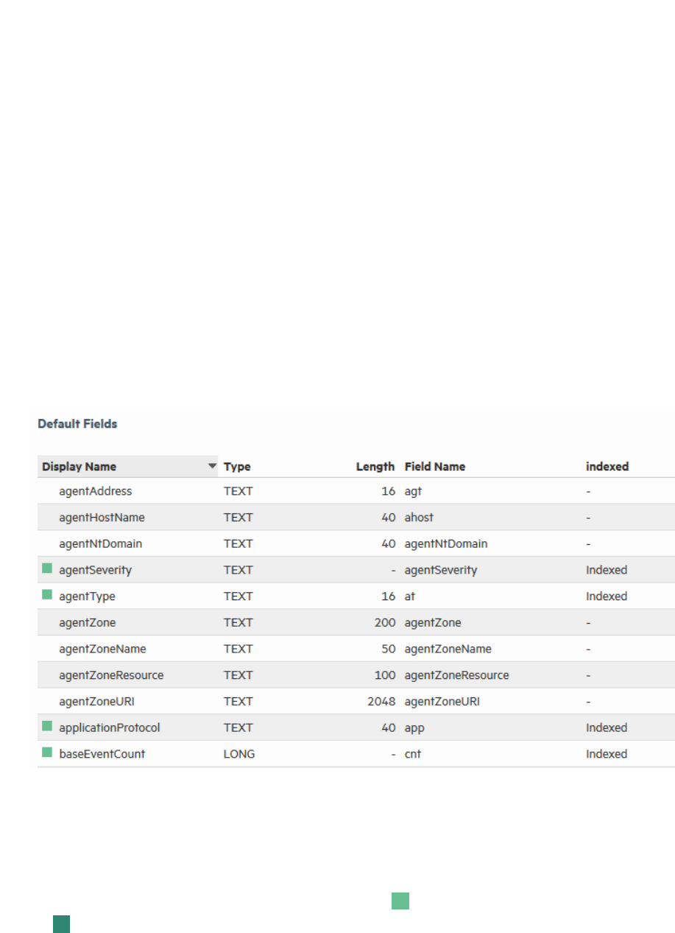Open the Display Name sort arrow
This screenshot has height=933, width=675.
[x=212, y=466]
